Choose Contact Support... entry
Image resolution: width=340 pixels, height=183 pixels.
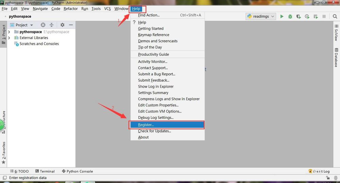168,68
